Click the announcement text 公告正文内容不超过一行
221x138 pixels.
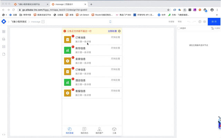(x=79, y=31)
